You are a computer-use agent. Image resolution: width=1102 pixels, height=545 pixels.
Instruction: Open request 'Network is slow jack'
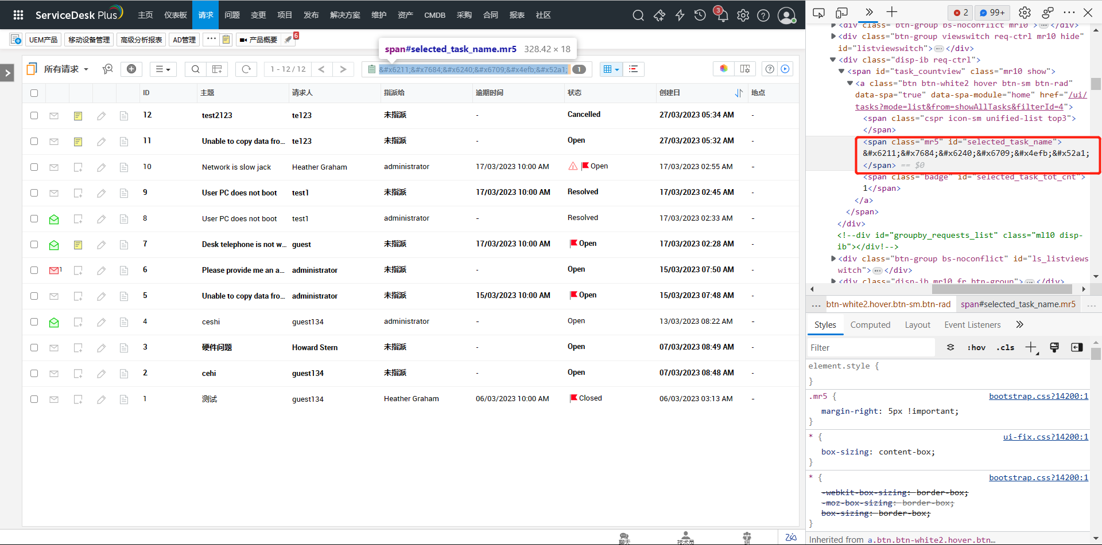[x=236, y=167]
